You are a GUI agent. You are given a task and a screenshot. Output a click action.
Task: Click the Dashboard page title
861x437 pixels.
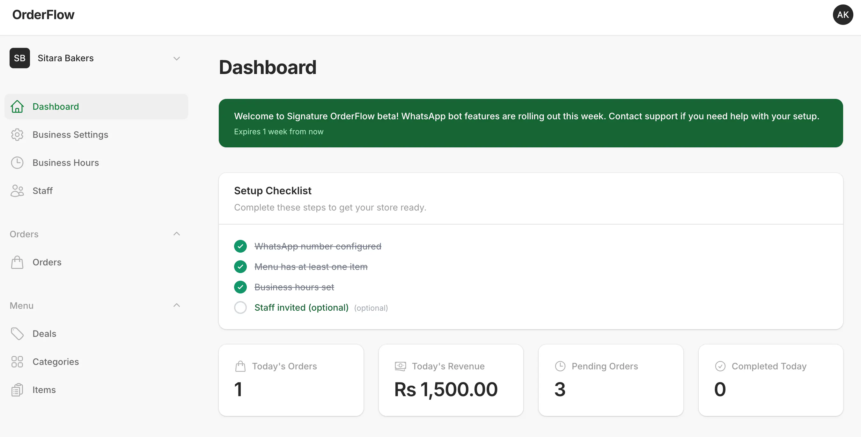point(268,67)
